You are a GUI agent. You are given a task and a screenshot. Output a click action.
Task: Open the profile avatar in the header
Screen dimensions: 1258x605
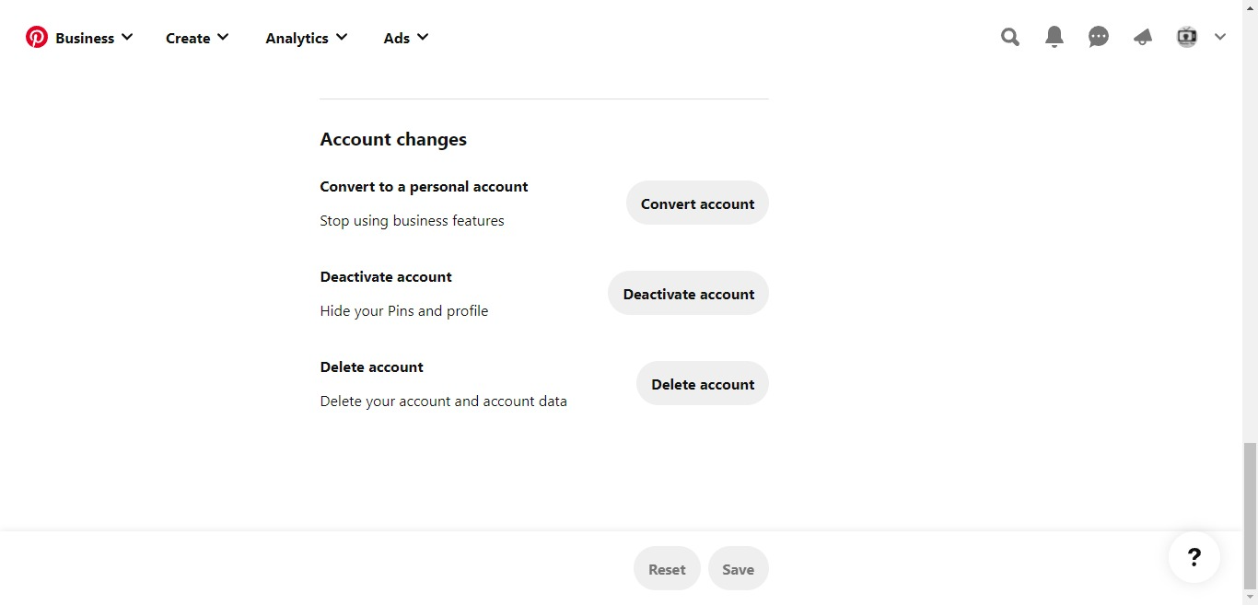point(1187,37)
